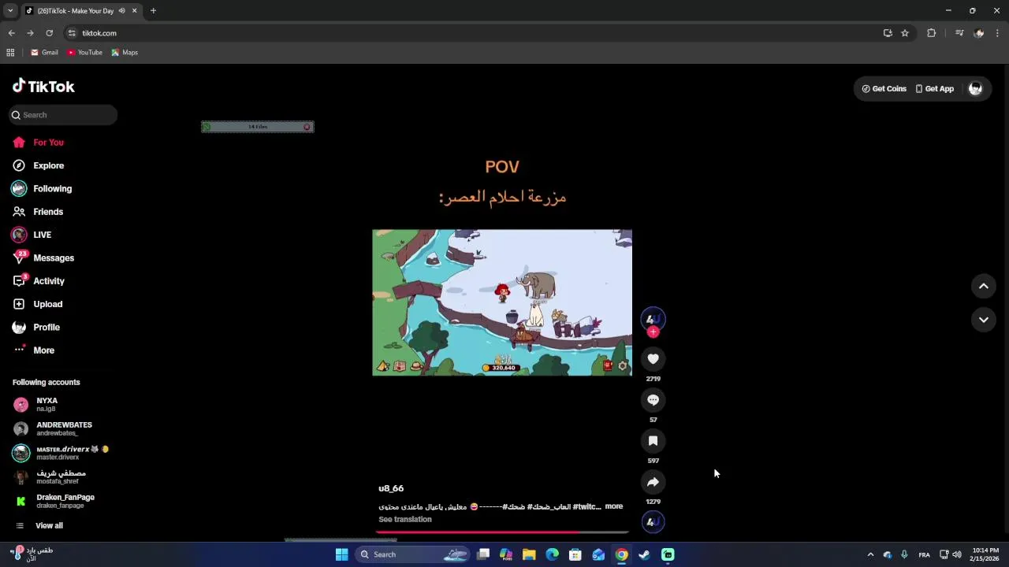Open the Chrome extensions puzzle icon
The image size is (1009, 567).
click(x=932, y=33)
